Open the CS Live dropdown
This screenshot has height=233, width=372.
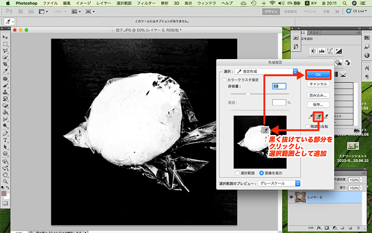(x=356, y=11)
